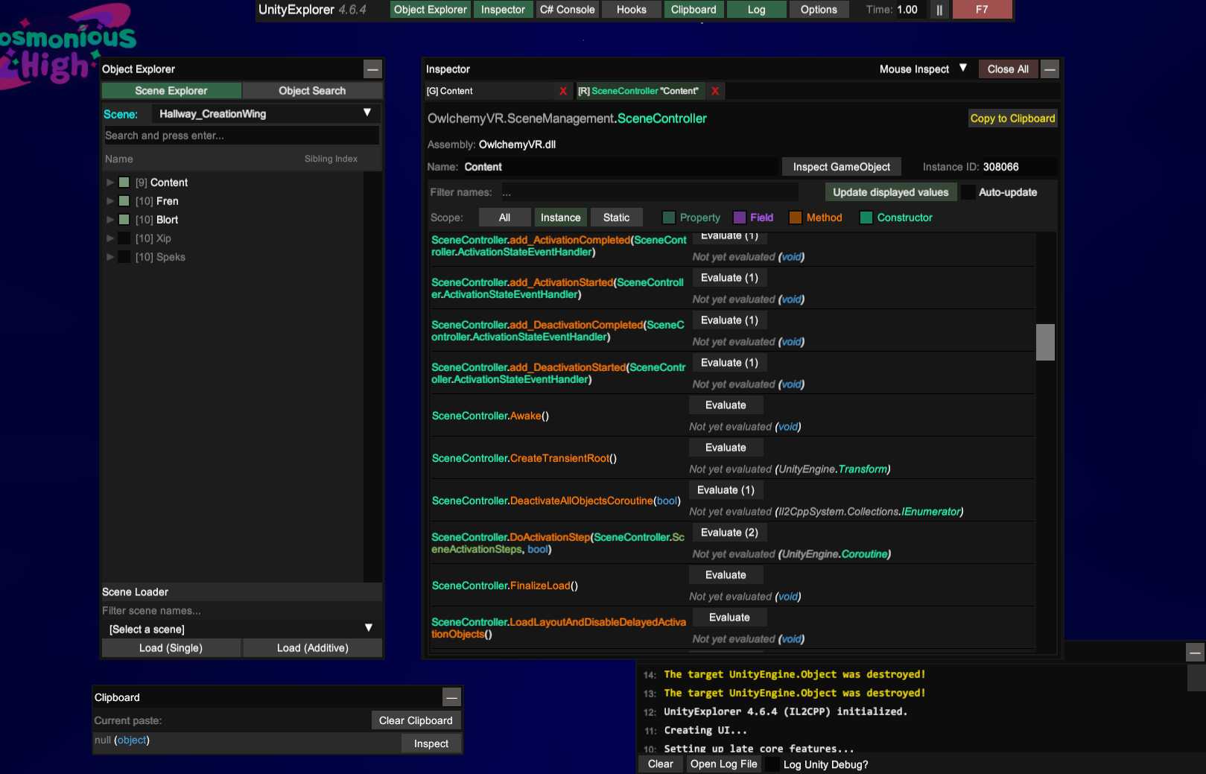Click Copy to Clipboard in the Inspector
The width and height of the screenshot is (1206, 774).
[1012, 118]
